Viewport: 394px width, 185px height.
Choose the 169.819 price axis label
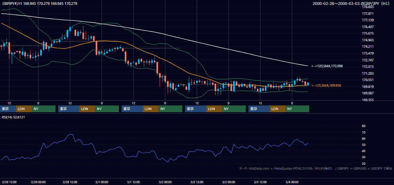(x=367, y=87)
